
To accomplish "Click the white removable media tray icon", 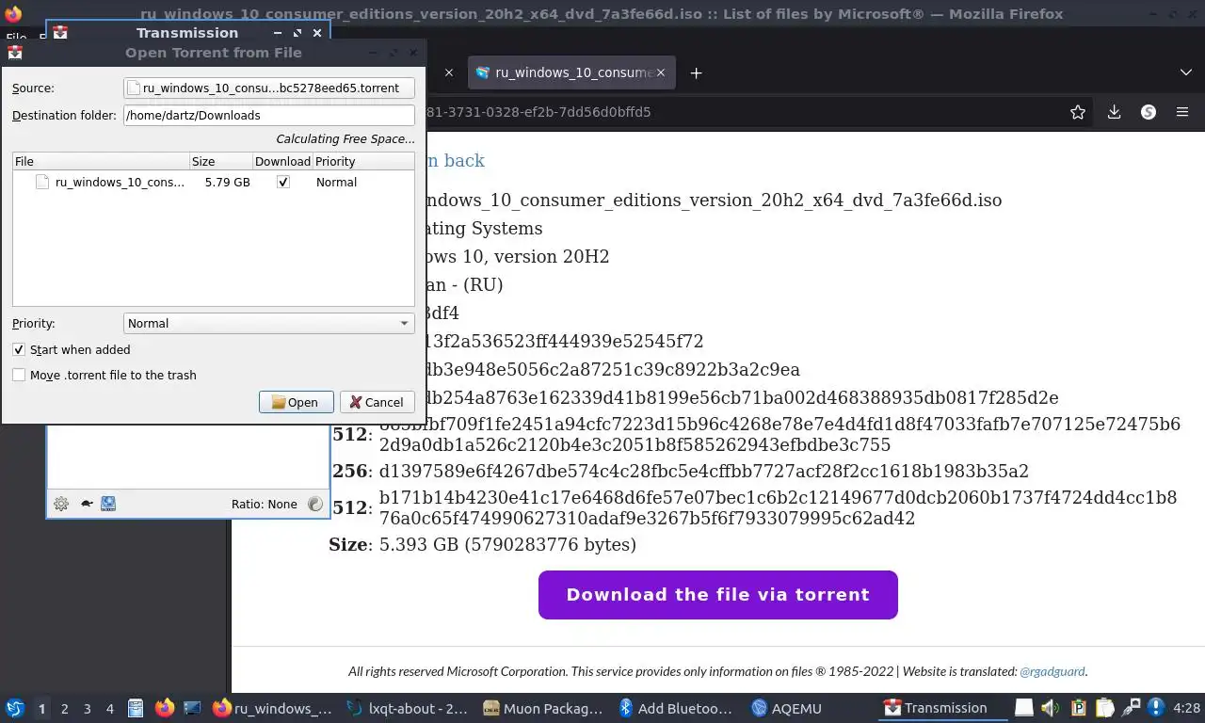I will click(x=1024, y=708).
